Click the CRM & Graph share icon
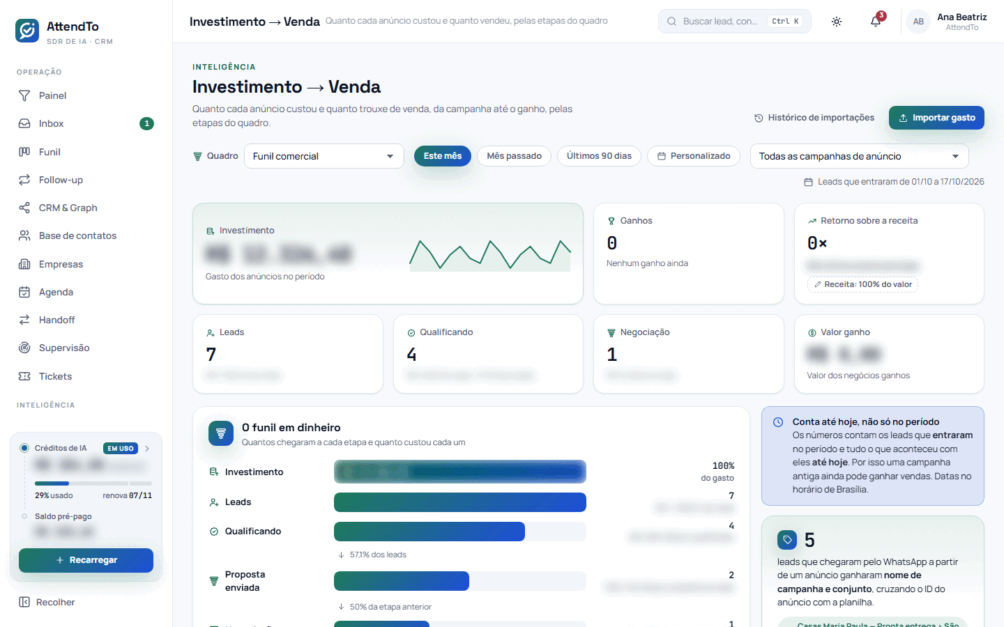This screenshot has height=627, width=1004. [24, 208]
